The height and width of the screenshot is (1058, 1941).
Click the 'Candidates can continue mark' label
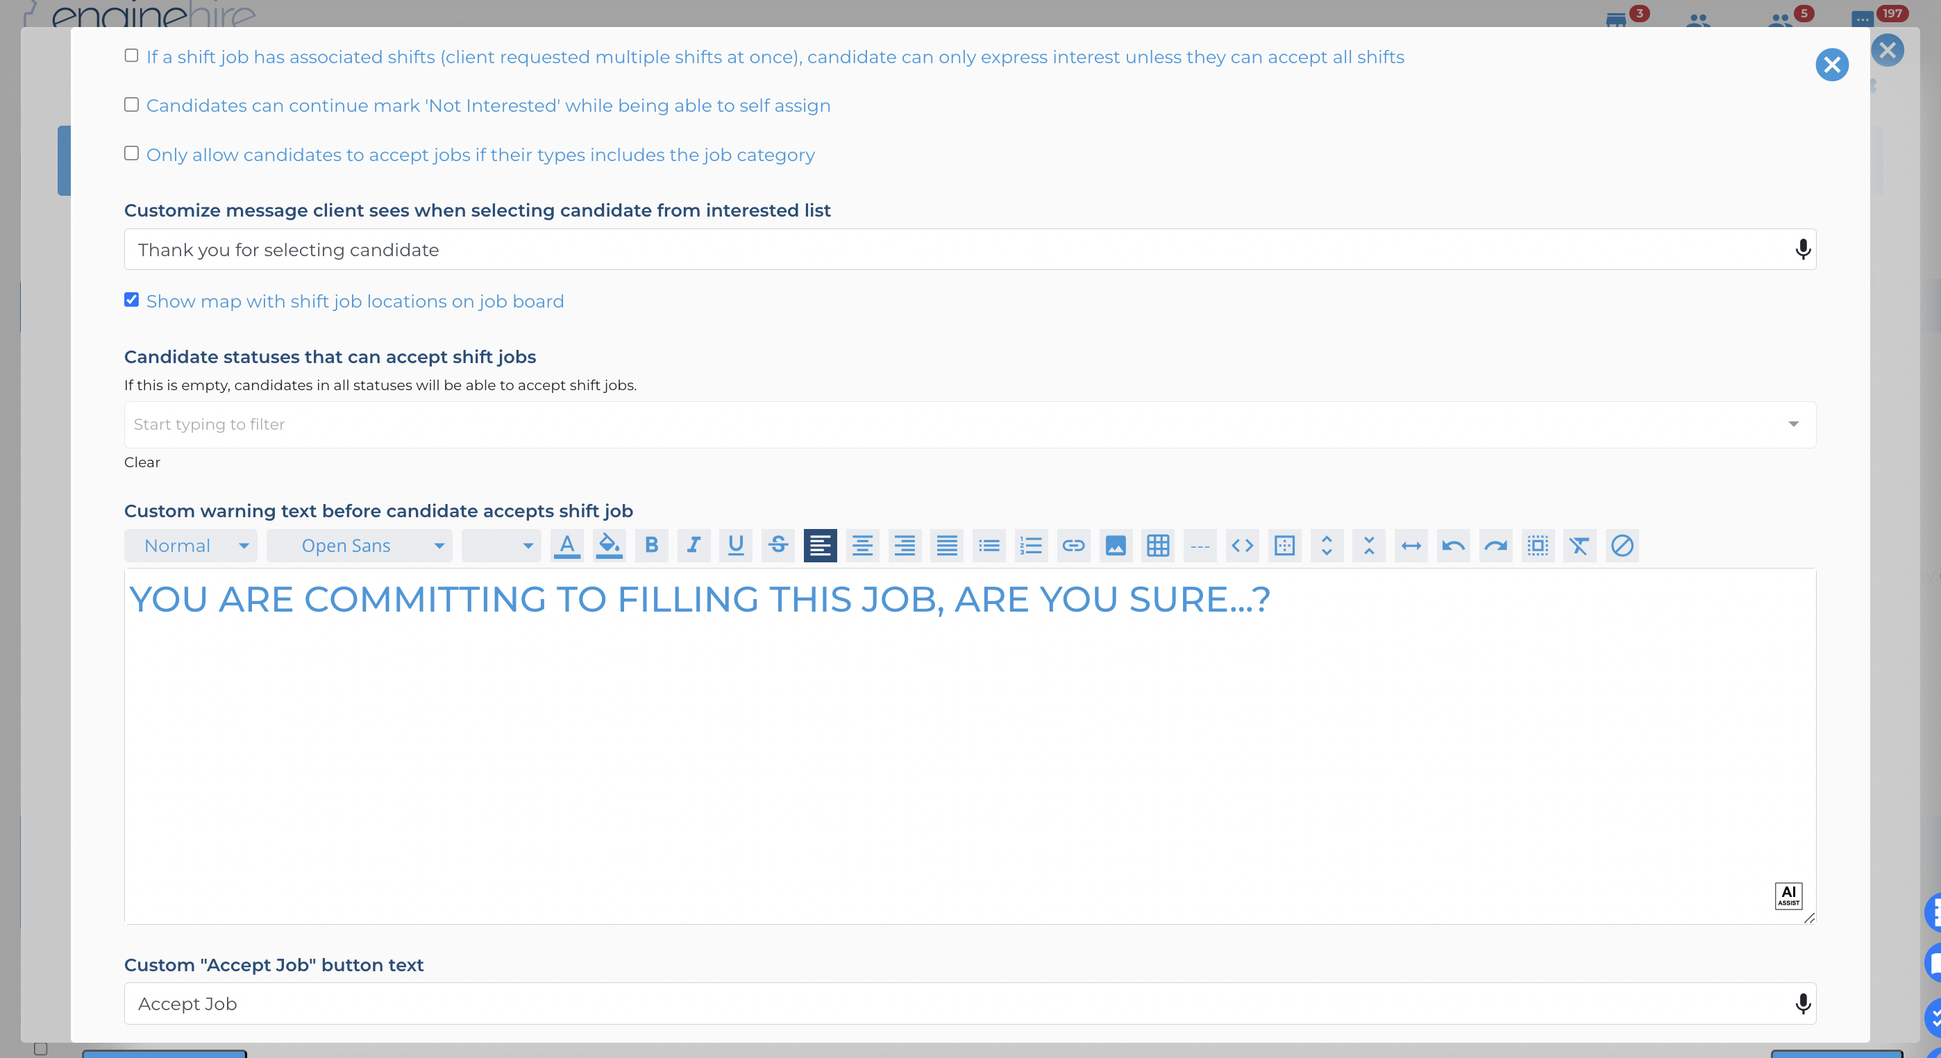[x=488, y=106]
